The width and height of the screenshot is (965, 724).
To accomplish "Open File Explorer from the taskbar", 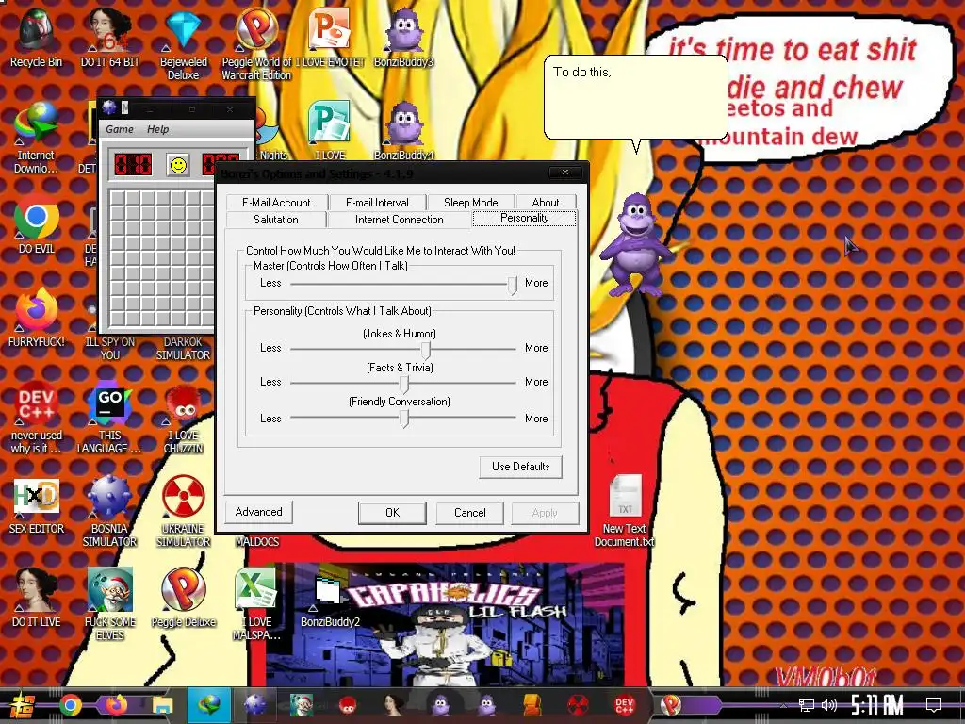I will coord(162,705).
